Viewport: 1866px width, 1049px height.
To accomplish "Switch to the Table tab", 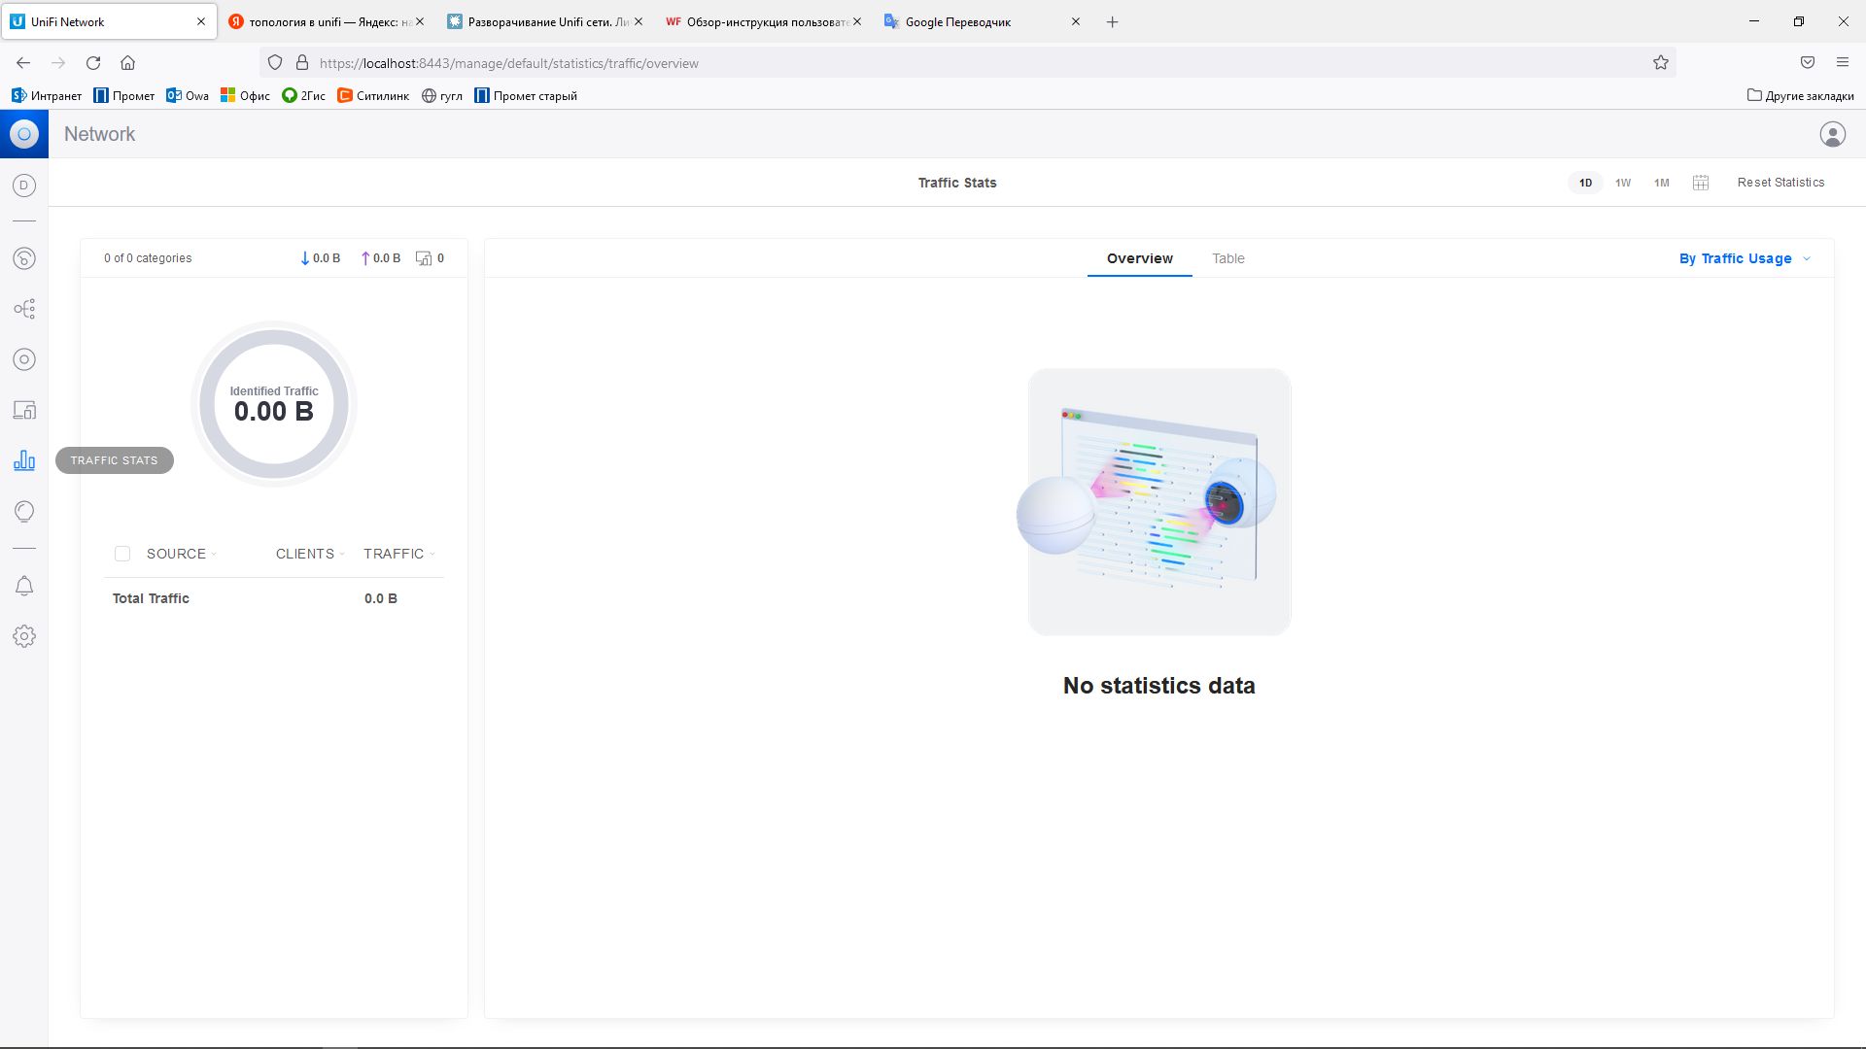I will 1227,258.
